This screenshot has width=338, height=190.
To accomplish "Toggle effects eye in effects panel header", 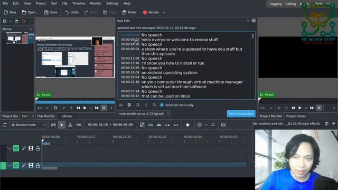I will (x=333, y=123).
